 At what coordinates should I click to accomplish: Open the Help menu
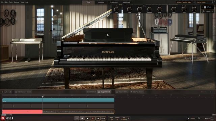coord(27,2)
